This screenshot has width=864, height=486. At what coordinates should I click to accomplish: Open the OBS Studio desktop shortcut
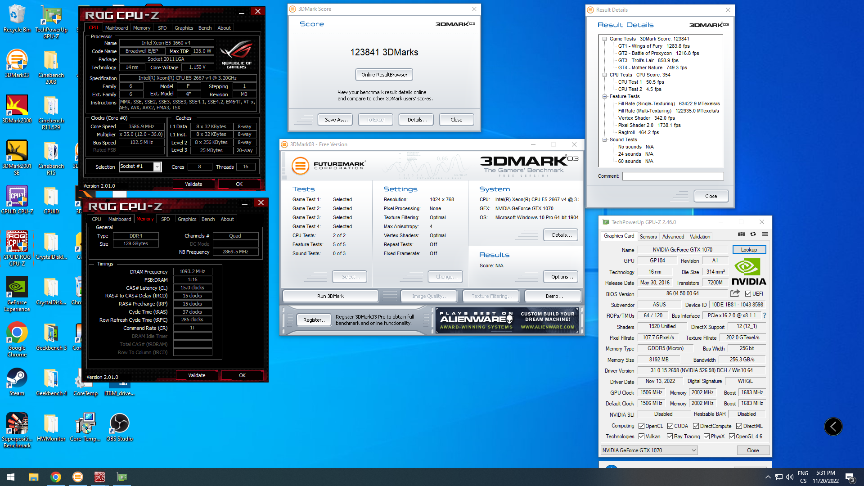tap(119, 427)
